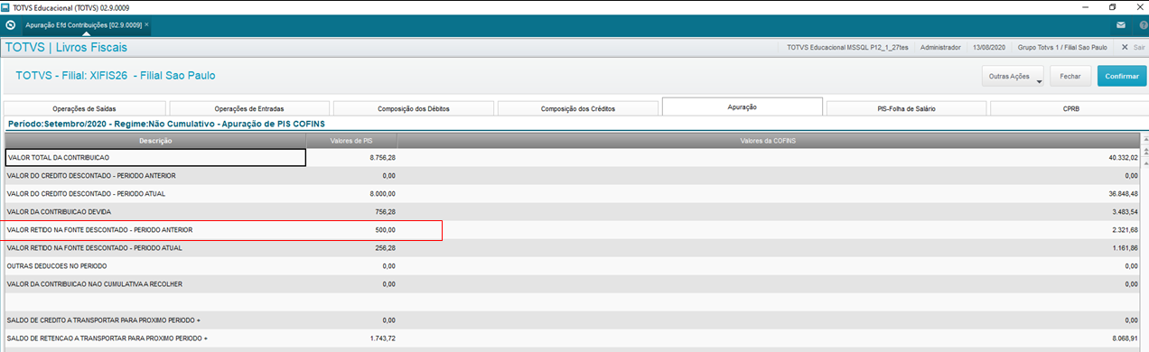
Task: Click the Sair exit X icon
Action: [x=1125, y=47]
